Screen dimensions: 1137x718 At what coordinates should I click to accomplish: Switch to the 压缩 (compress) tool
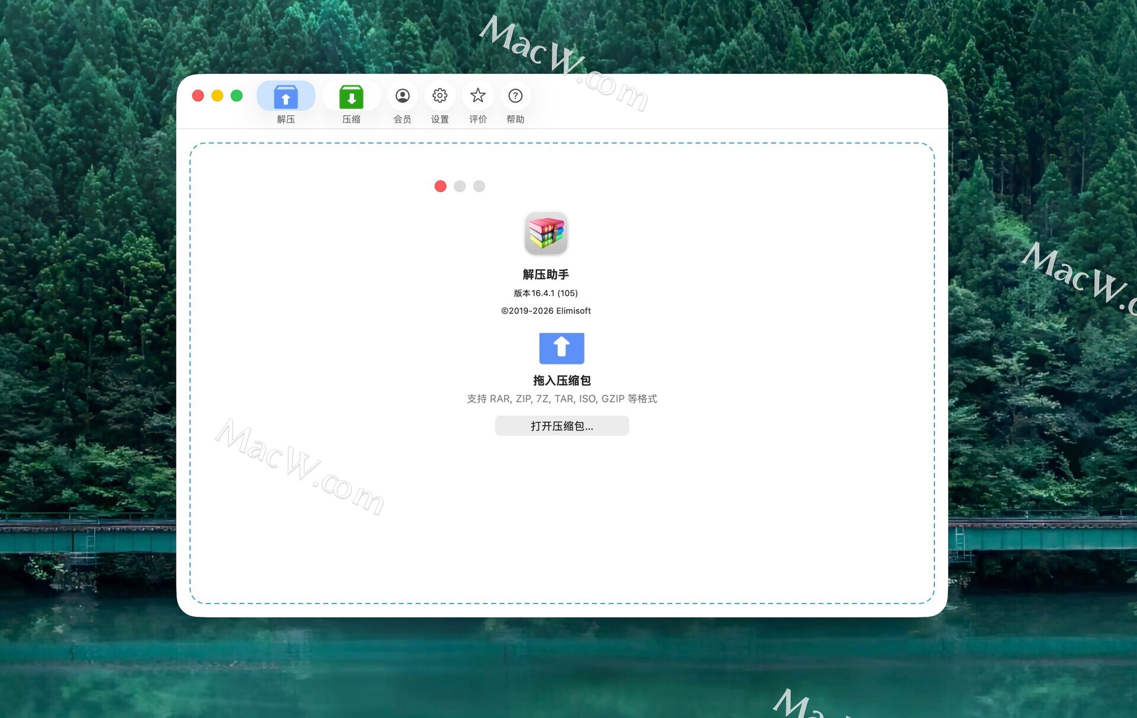351,96
